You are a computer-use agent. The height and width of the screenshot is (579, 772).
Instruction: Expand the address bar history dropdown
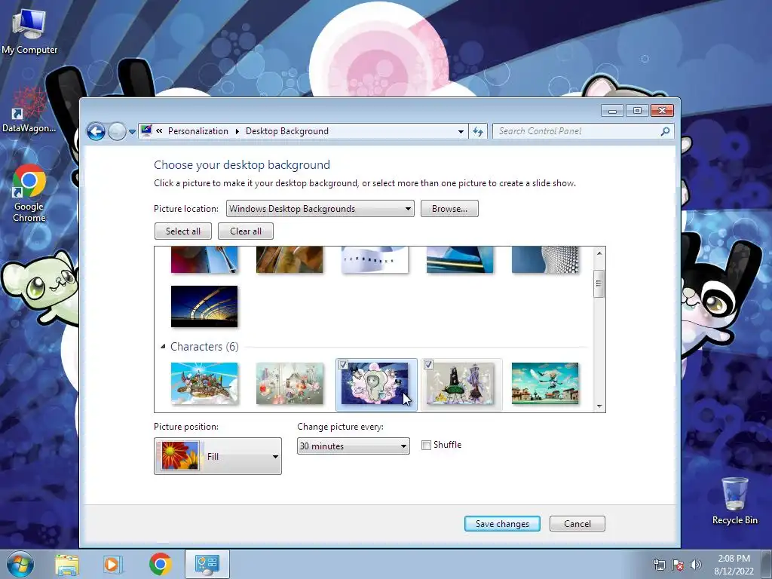[461, 131]
